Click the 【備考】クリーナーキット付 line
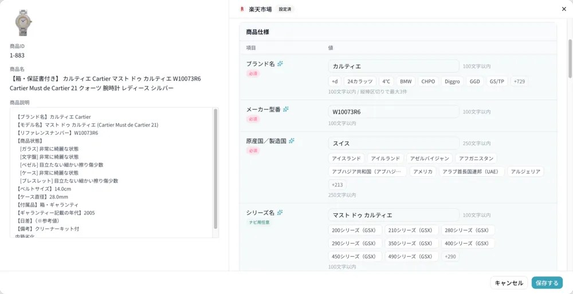 tap(48, 229)
